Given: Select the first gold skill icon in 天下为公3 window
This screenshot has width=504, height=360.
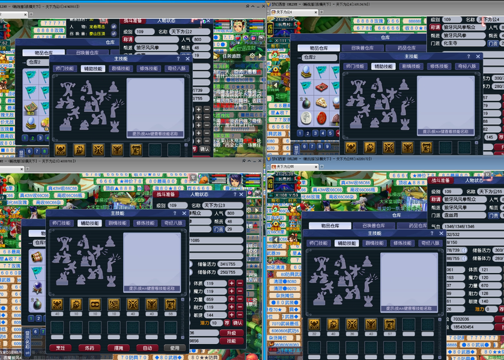Looking at the screenshot, I should [57, 304].
